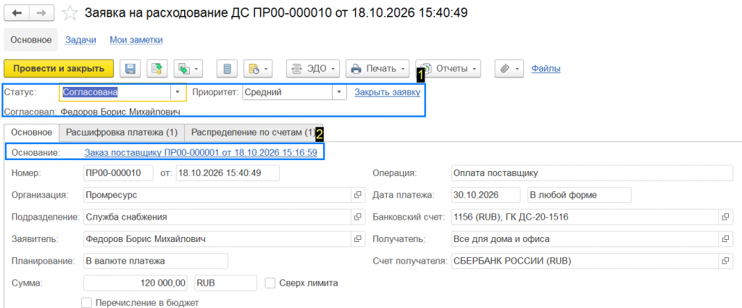The image size is (742, 308).
Task: Open Подразделение via its open icon
Action: coord(358,217)
